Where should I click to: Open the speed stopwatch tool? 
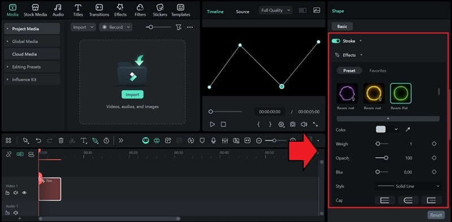pyautogui.click(x=106, y=140)
